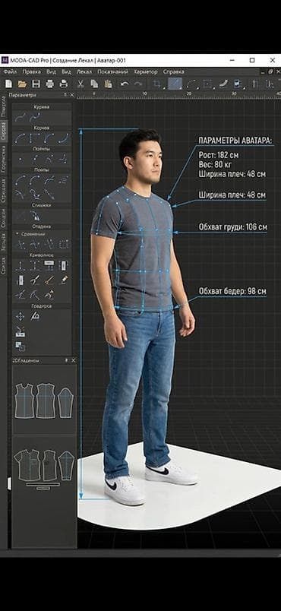
Task: Create a new document from the toolbar
Action: click(x=8, y=84)
